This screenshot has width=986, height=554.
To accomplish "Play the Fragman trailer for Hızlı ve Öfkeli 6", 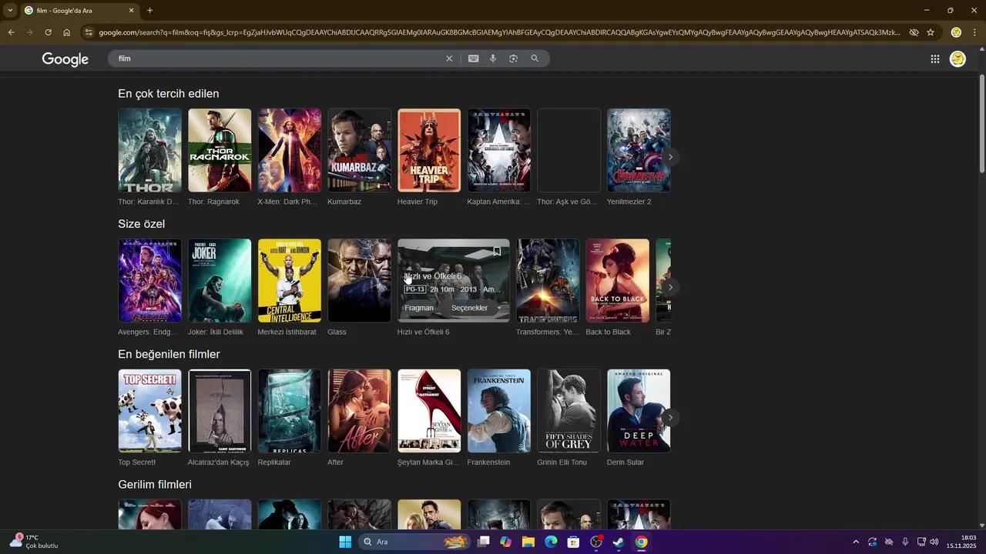I will (x=419, y=308).
